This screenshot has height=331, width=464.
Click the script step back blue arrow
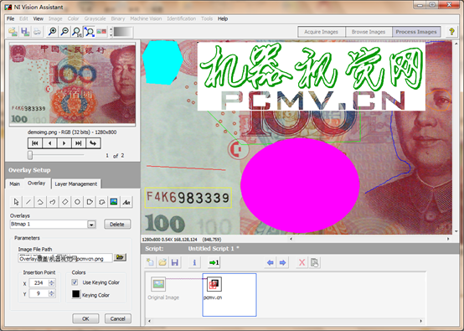[x=270, y=262]
